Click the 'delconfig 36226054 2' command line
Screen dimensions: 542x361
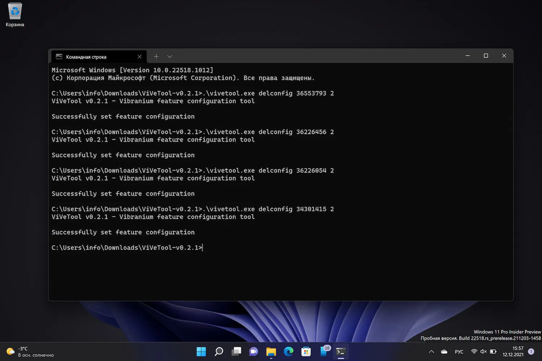(193, 171)
